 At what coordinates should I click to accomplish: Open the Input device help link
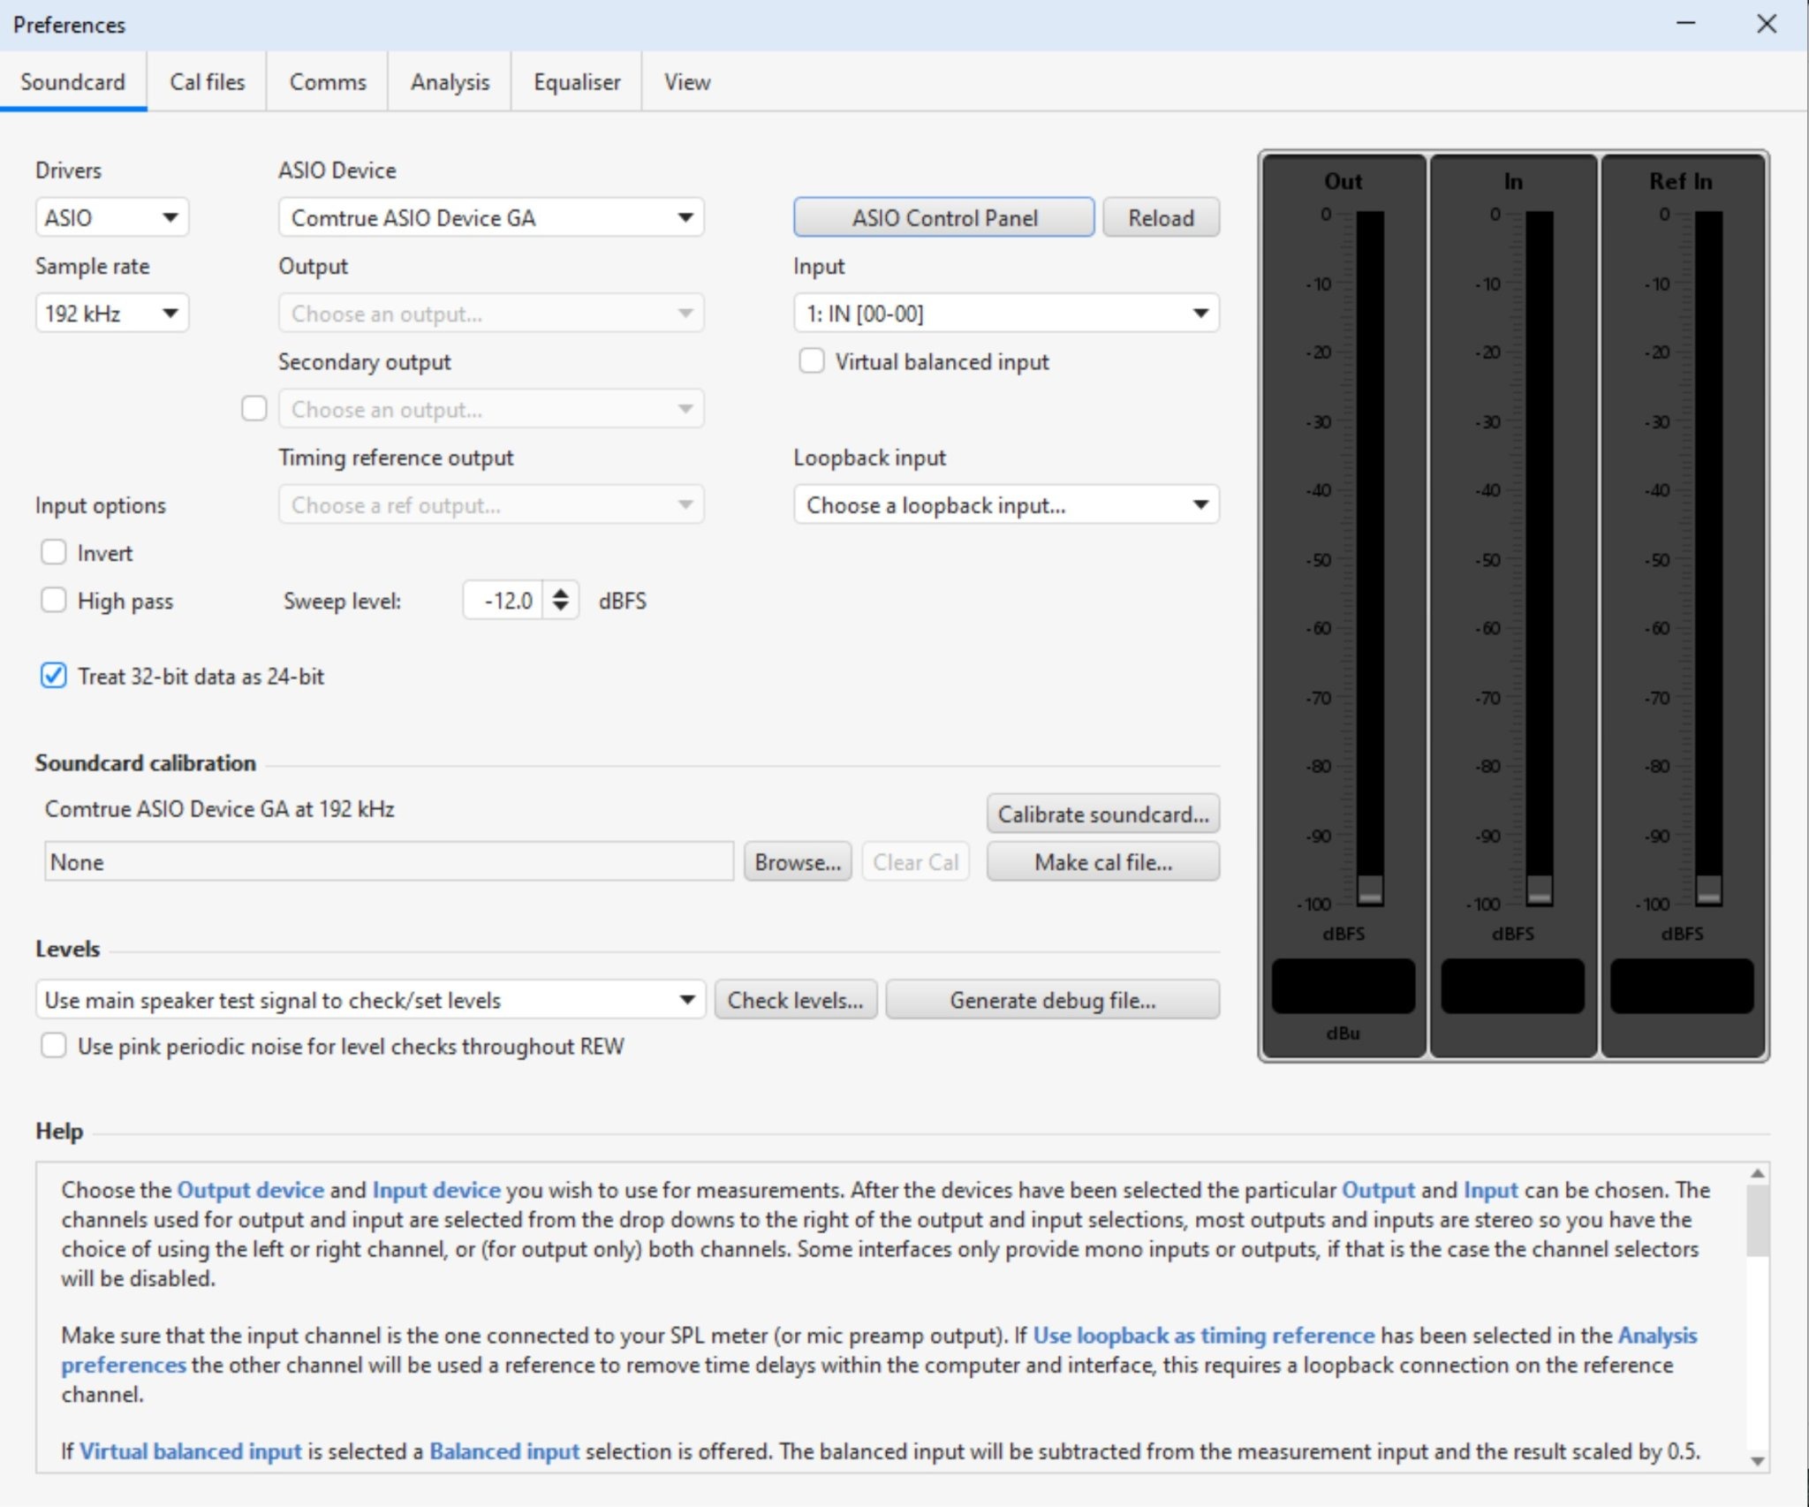click(436, 1190)
